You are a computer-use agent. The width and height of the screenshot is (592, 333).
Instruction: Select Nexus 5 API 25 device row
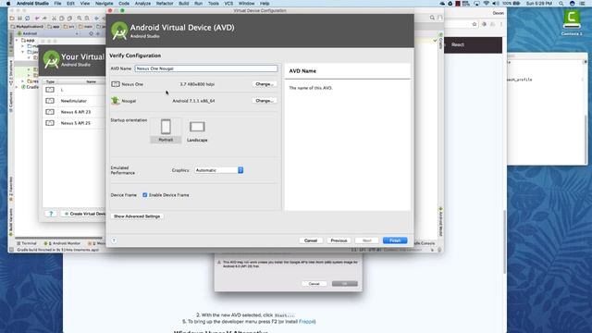74,123
